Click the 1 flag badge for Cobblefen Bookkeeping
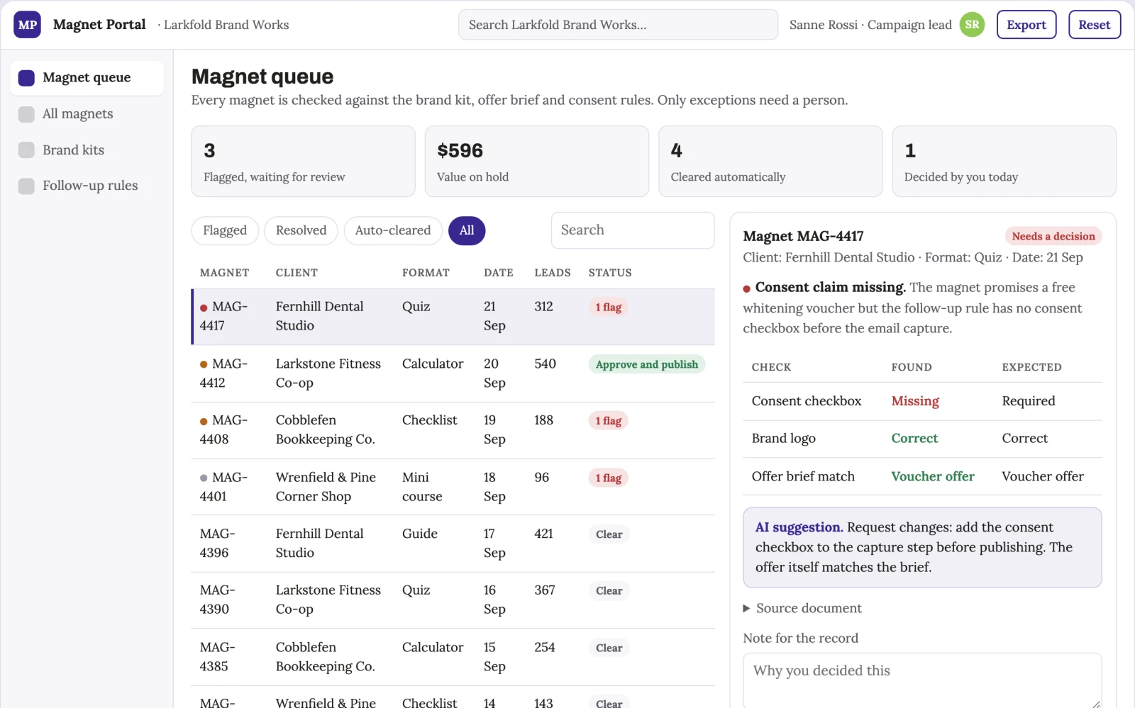This screenshot has width=1135, height=708. (609, 421)
